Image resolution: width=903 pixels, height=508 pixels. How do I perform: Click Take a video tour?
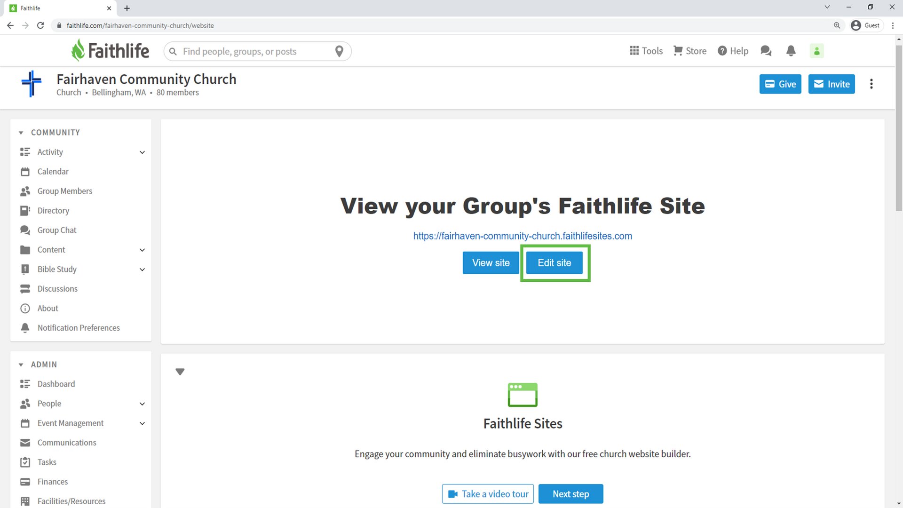click(x=488, y=494)
